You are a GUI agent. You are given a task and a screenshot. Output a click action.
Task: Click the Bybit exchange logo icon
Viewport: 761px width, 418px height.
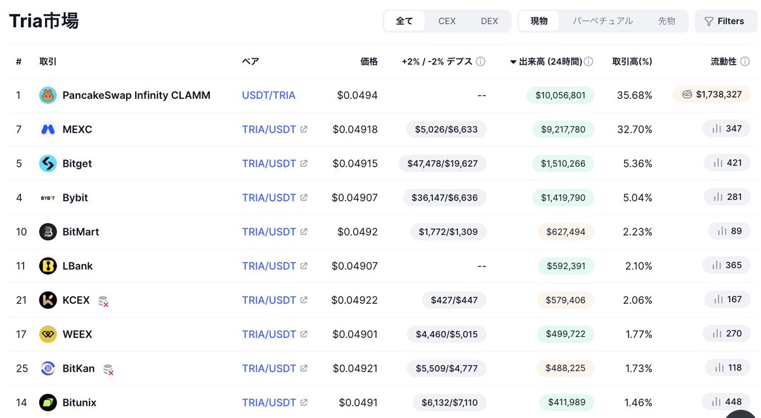tap(48, 198)
